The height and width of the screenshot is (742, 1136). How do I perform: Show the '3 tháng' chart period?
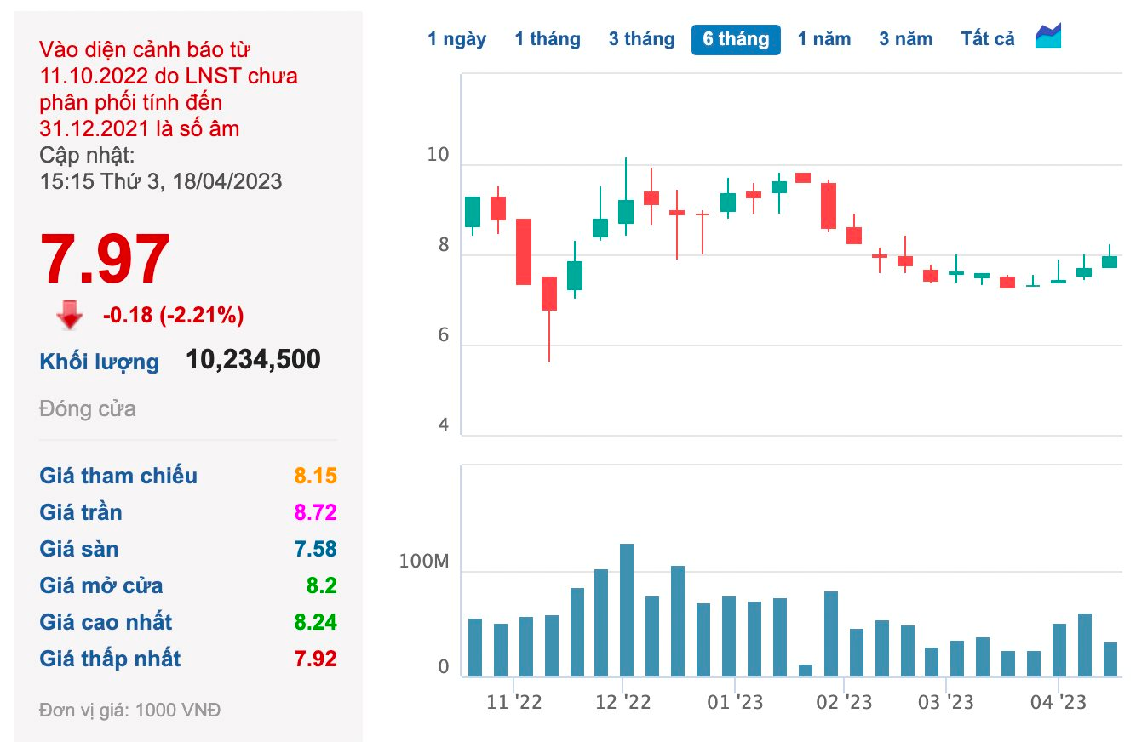[x=641, y=39]
